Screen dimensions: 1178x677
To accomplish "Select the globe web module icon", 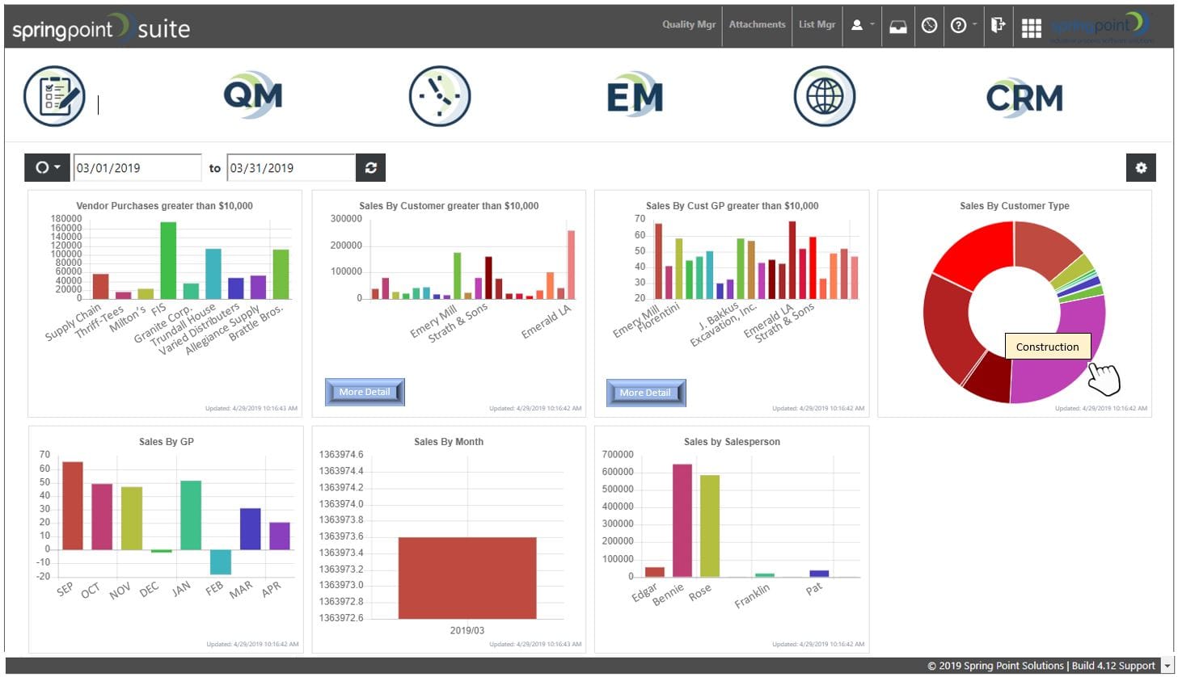I will (824, 95).
